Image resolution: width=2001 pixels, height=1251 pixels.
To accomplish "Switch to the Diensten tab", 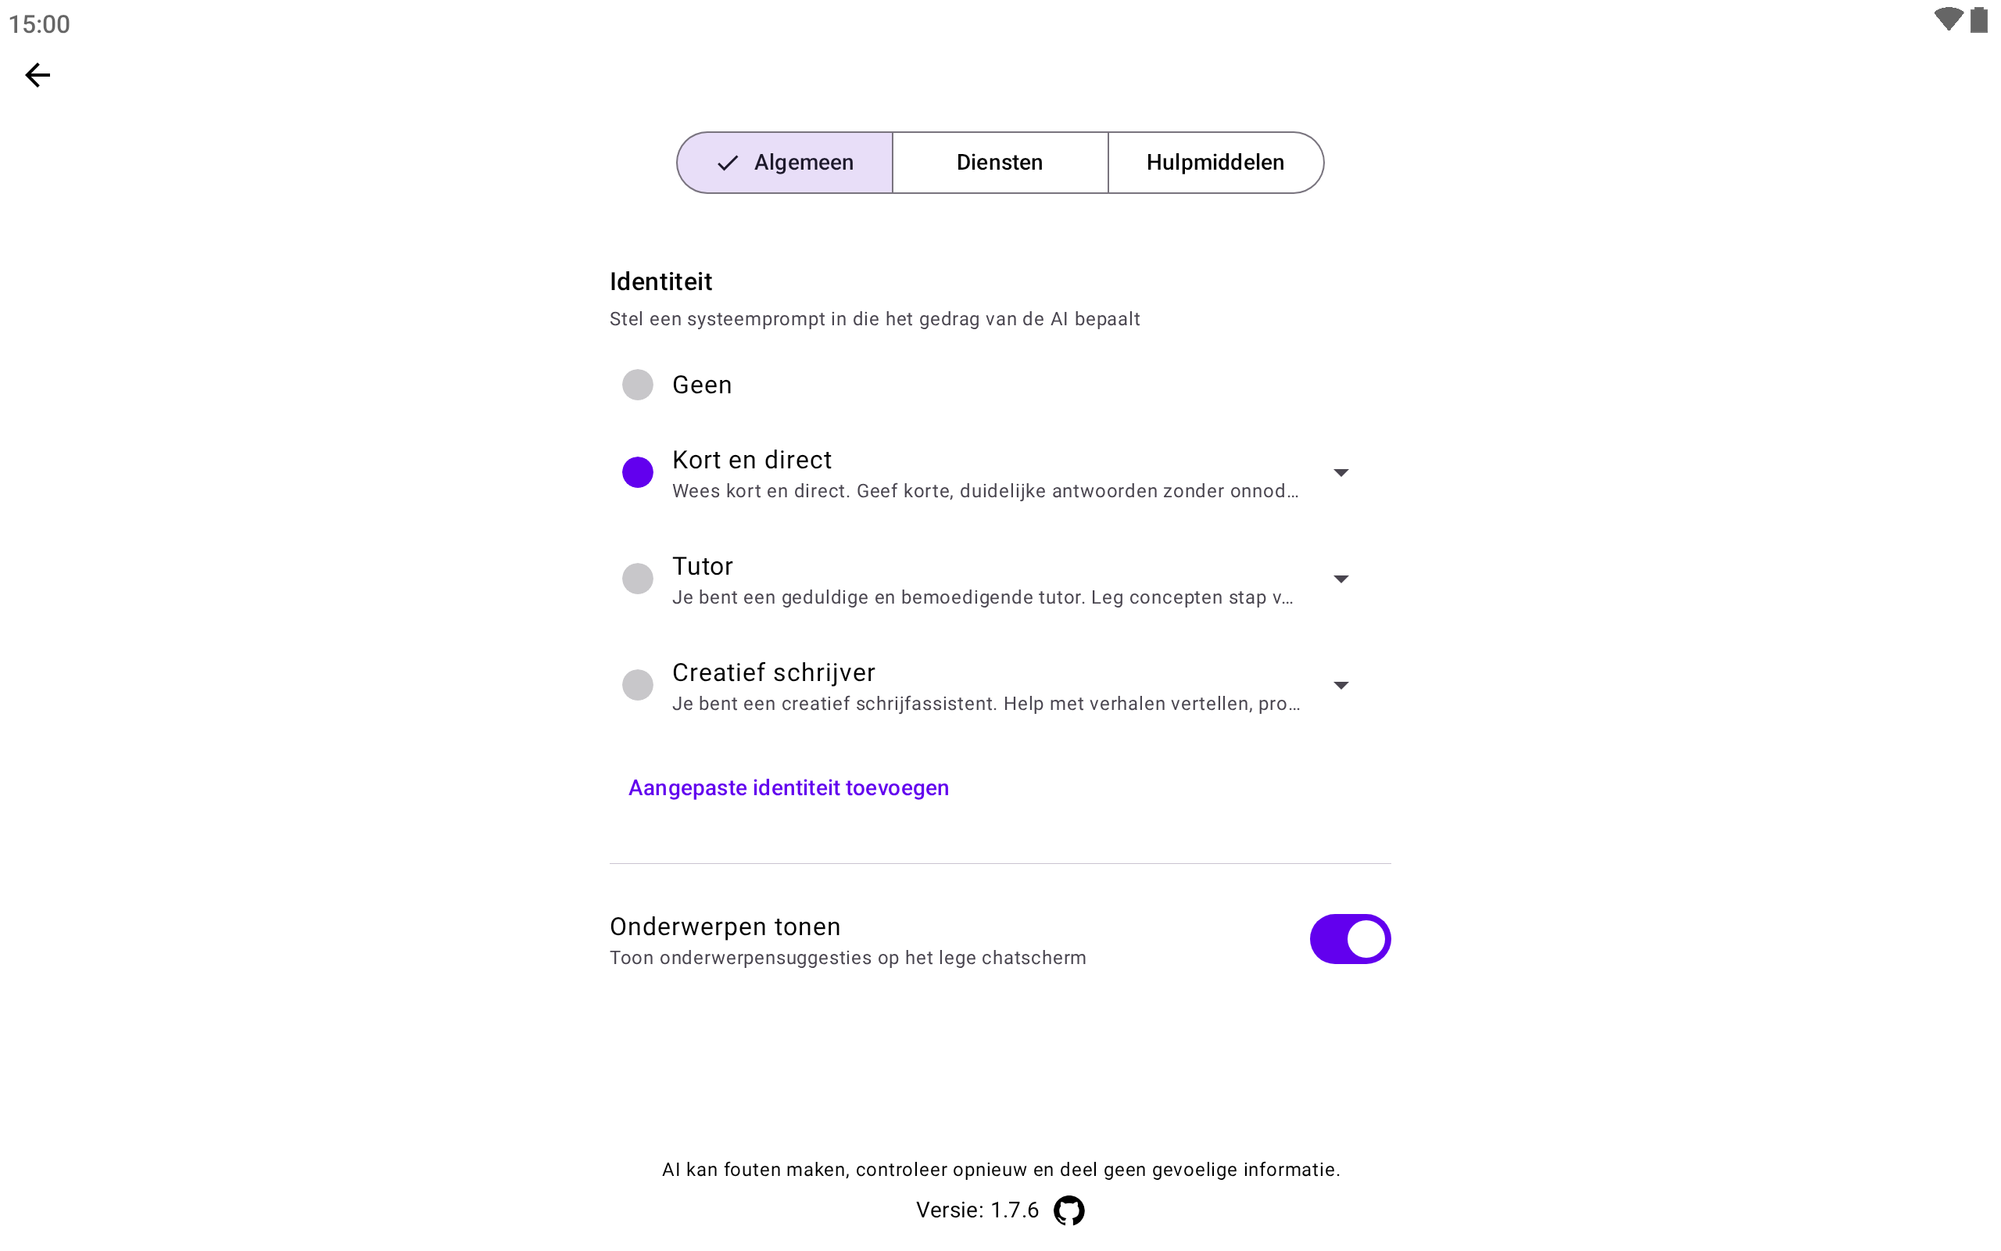I will [1000, 163].
